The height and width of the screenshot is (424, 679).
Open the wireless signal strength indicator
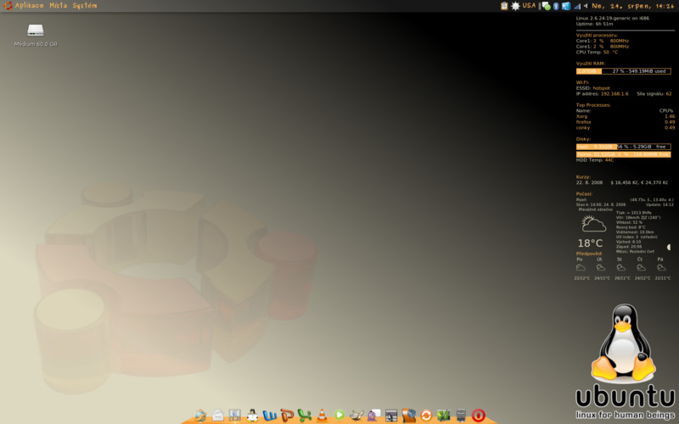(x=577, y=6)
